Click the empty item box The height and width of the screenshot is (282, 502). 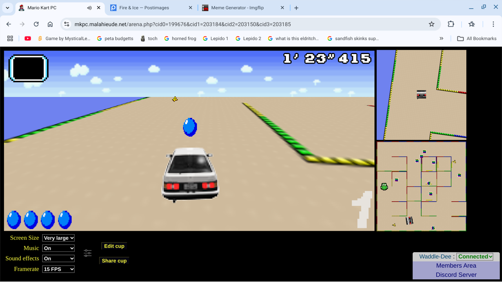point(28,69)
